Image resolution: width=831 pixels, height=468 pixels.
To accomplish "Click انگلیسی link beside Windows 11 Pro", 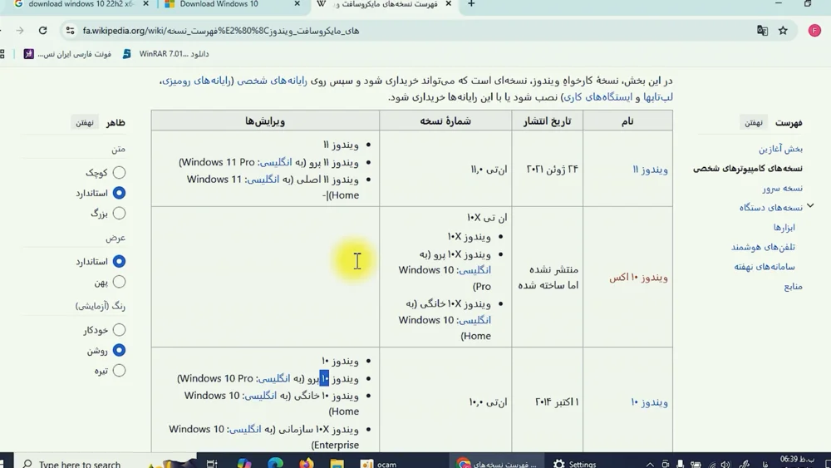I will click(x=275, y=162).
